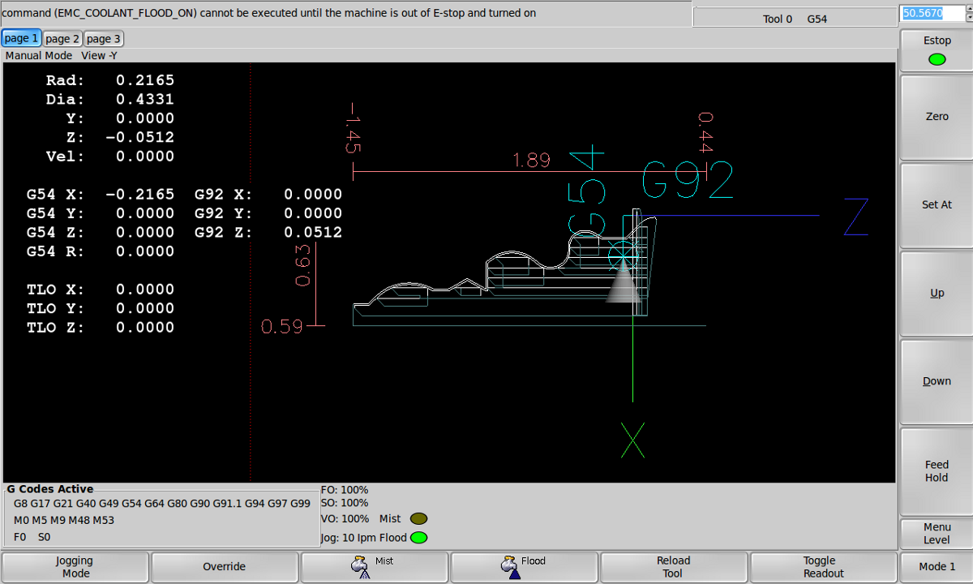Image resolution: width=973 pixels, height=584 pixels.
Task: Click the green Flood status LED
Action: pyautogui.click(x=419, y=538)
